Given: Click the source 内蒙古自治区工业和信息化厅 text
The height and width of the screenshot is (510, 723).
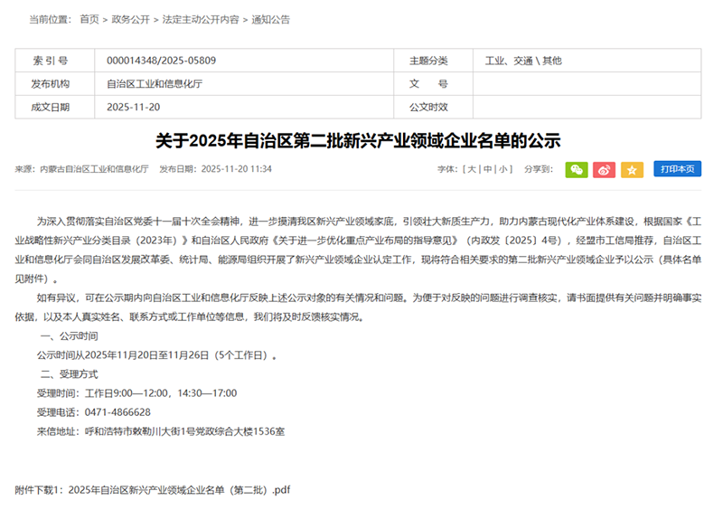Looking at the screenshot, I should [x=95, y=169].
